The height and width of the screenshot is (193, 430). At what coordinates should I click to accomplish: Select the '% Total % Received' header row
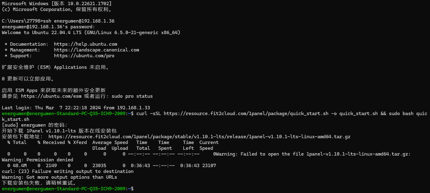[x=113, y=142]
